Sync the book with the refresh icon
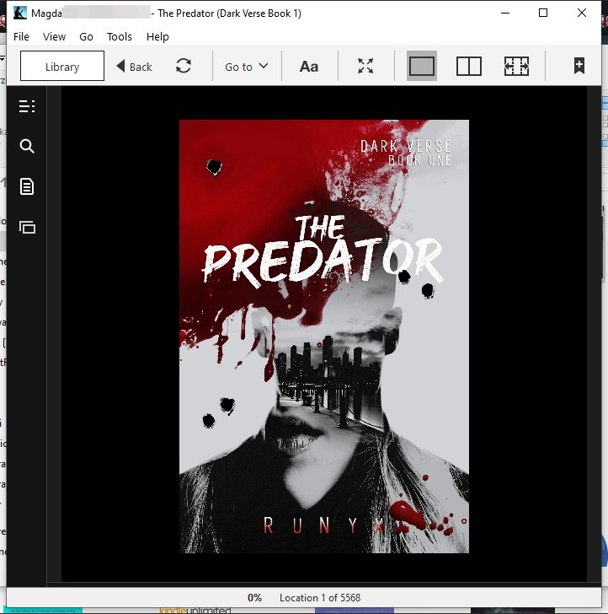 tap(184, 66)
